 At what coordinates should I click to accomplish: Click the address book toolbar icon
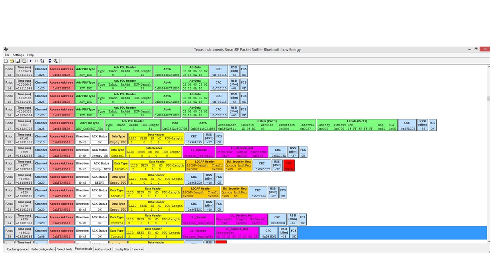pos(56,61)
